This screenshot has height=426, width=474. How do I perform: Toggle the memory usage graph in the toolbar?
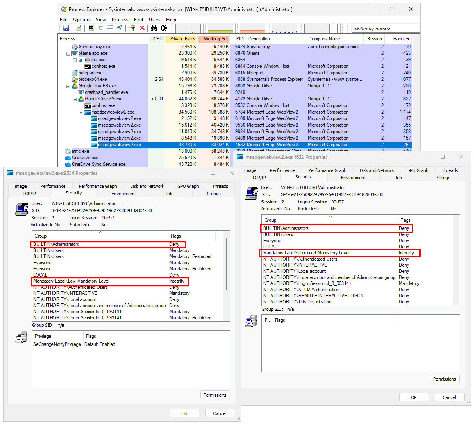tap(220, 28)
